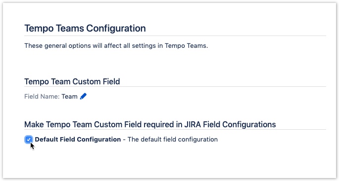Viewport: 339px width, 181px height.
Task: Click 'Tempo Teams.' ending the description sentence
Action: coord(186,46)
